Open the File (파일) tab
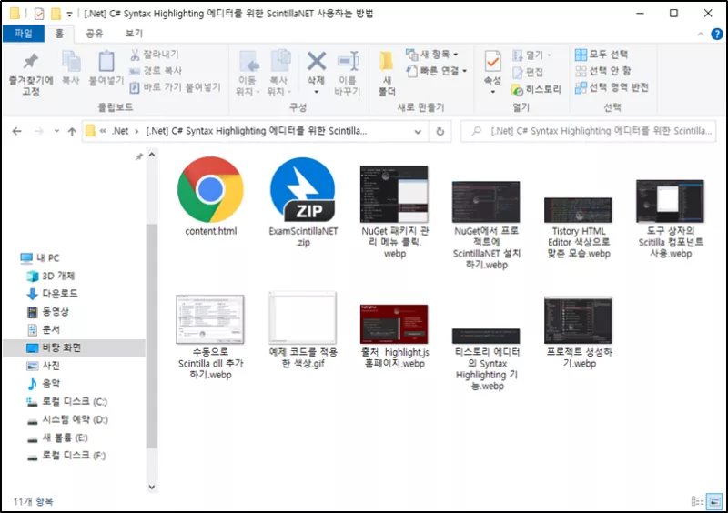 click(x=24, y=34)
